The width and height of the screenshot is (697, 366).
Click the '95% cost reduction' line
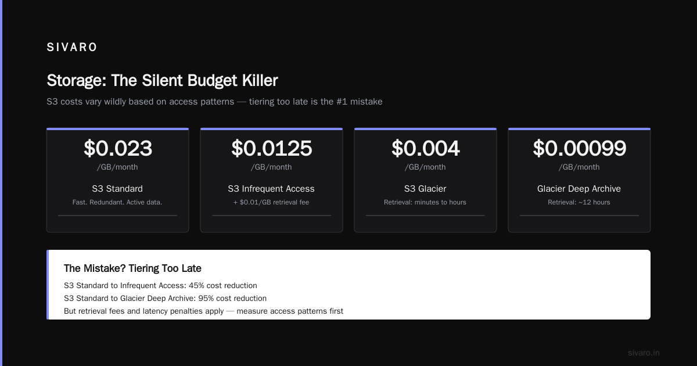pyautogui.click(x=165, y=299)
